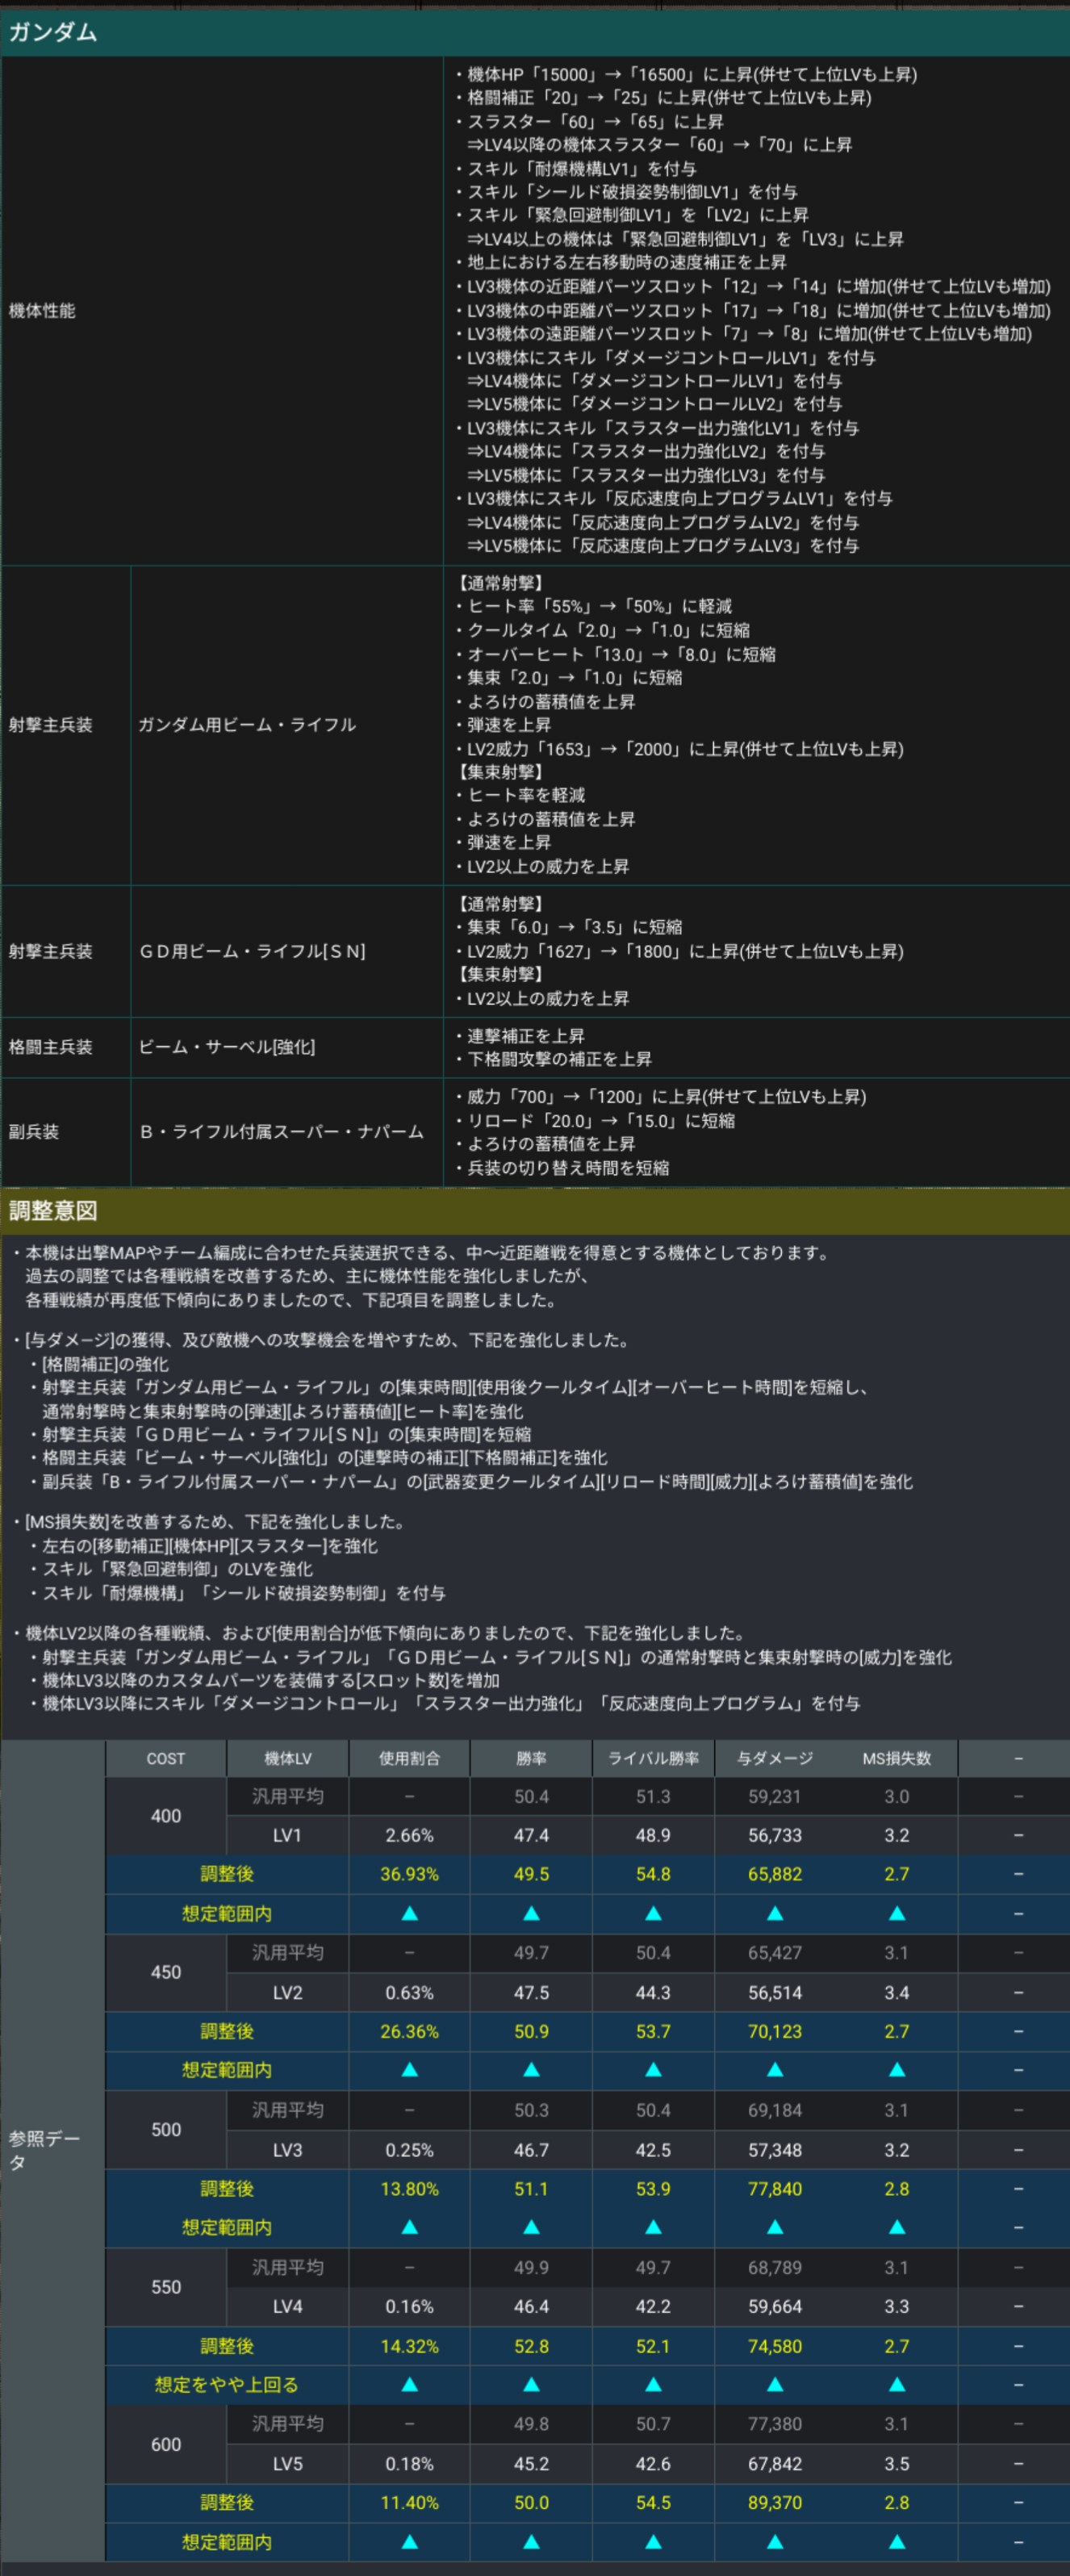Select B・ライフル付属スーパー・ナパーム weapon name

click(281, 1132)
